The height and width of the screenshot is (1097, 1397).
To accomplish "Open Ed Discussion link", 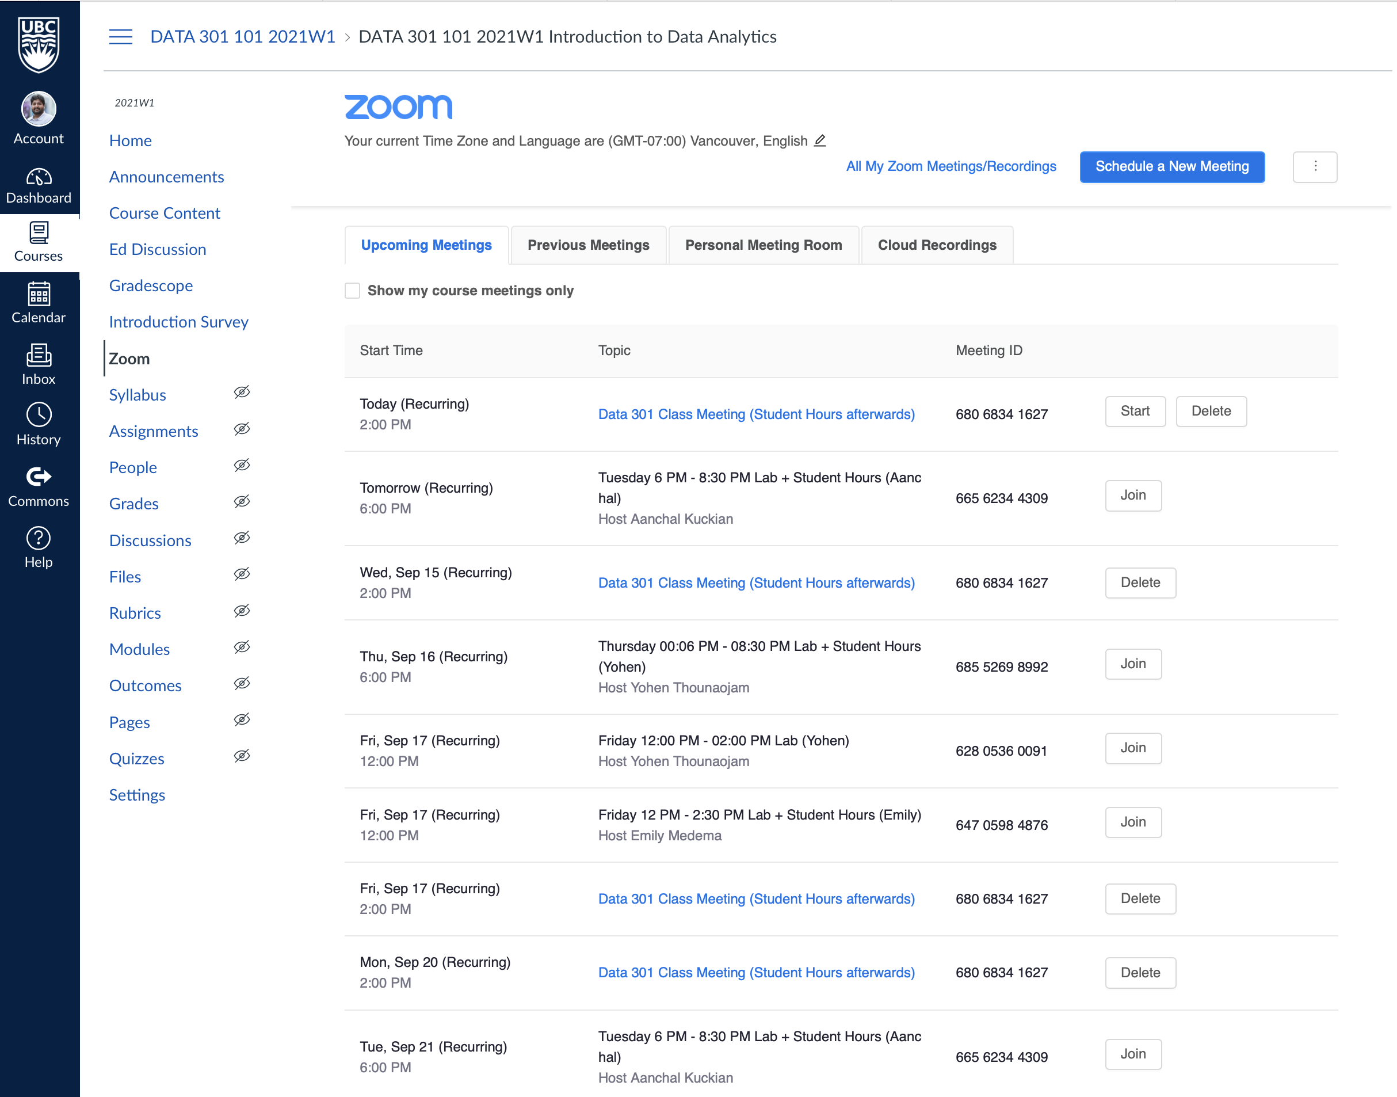I will (157, 250).
